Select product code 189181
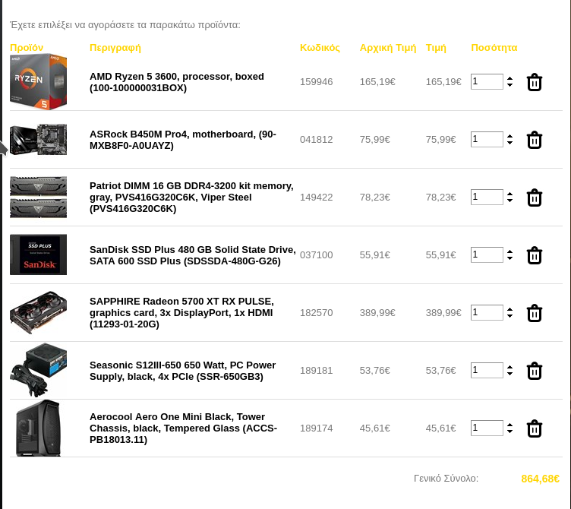The image size is (571, 509). [x=316, y=371]
